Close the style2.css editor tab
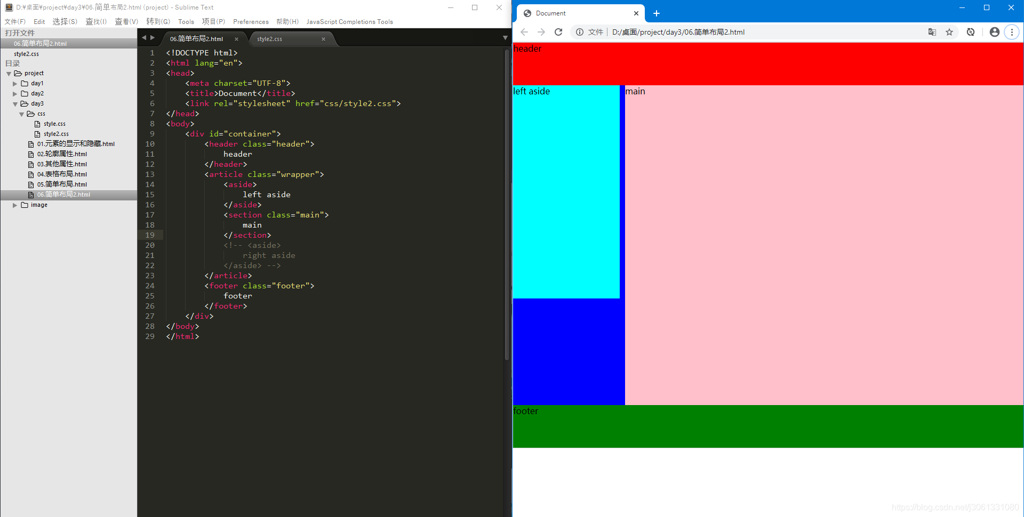This screenshot has height=517, width=1024. click(x=323, y=39)
